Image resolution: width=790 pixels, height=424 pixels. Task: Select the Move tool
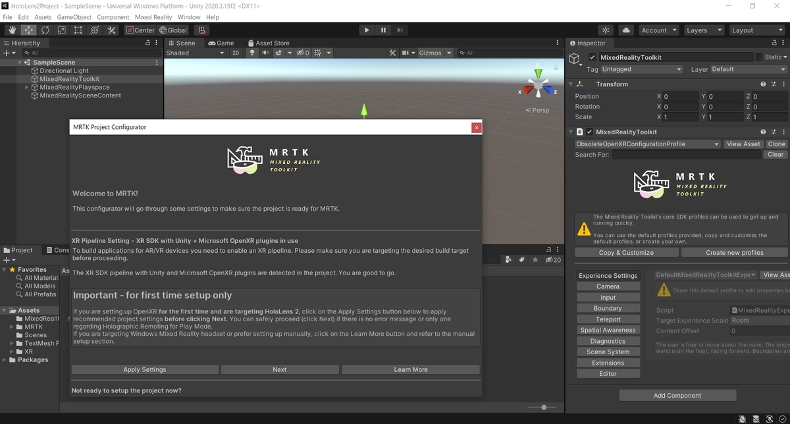point(28,30)
